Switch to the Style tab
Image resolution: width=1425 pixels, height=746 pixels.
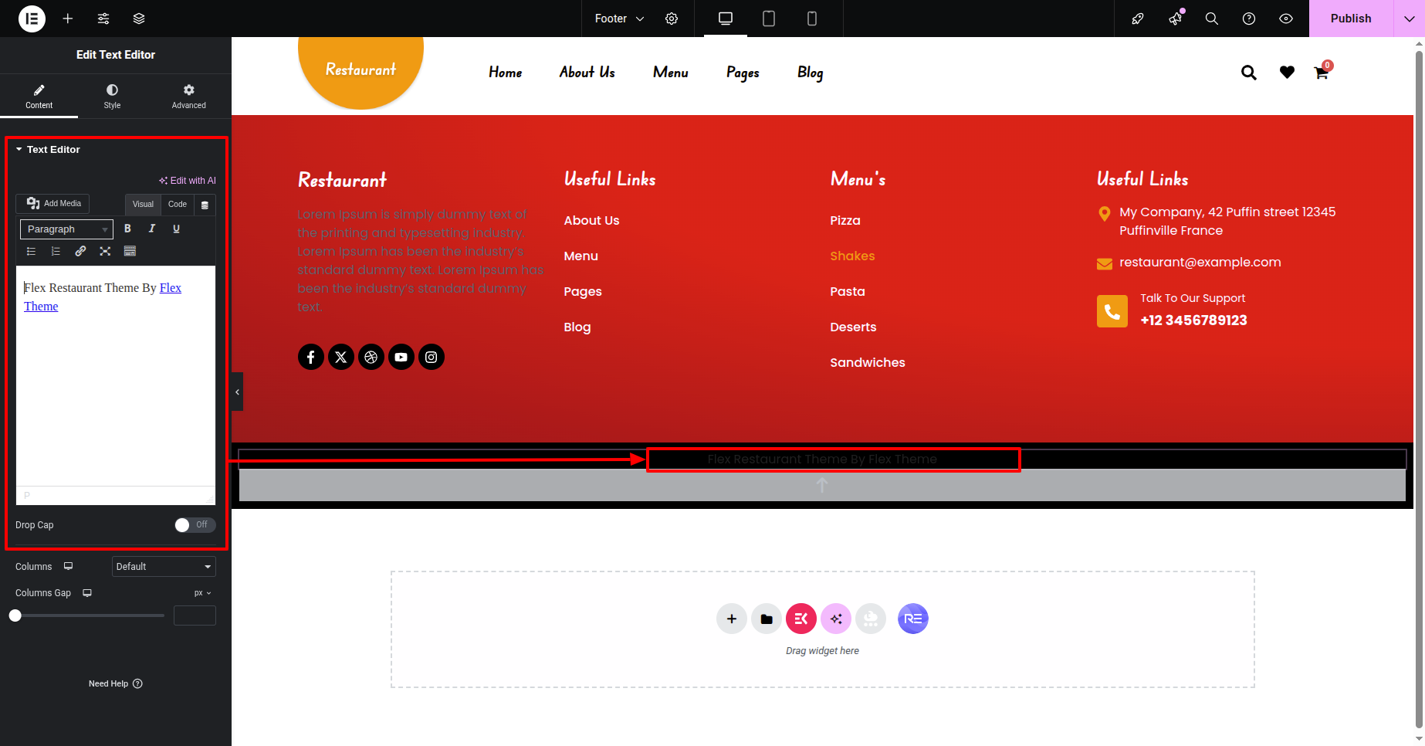click(x=112, y=97)
